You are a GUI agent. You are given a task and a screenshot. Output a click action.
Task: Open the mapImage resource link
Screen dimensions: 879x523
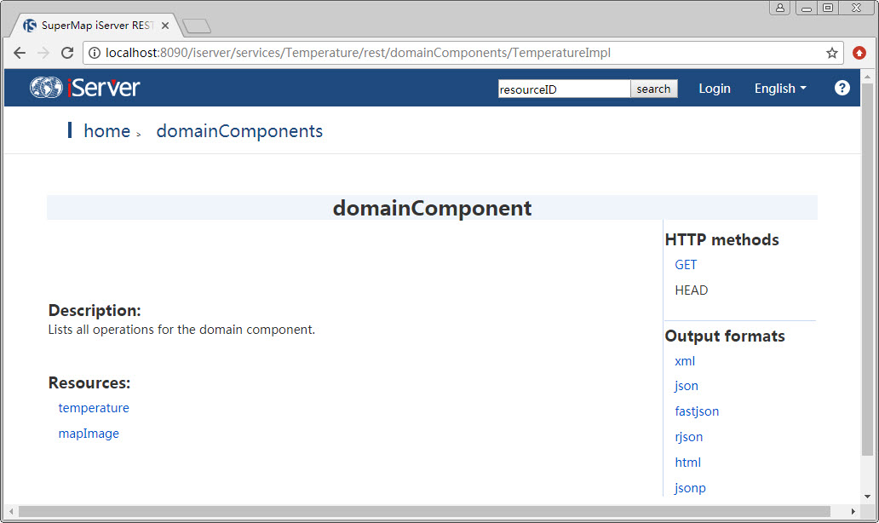[x=89, y=434]
